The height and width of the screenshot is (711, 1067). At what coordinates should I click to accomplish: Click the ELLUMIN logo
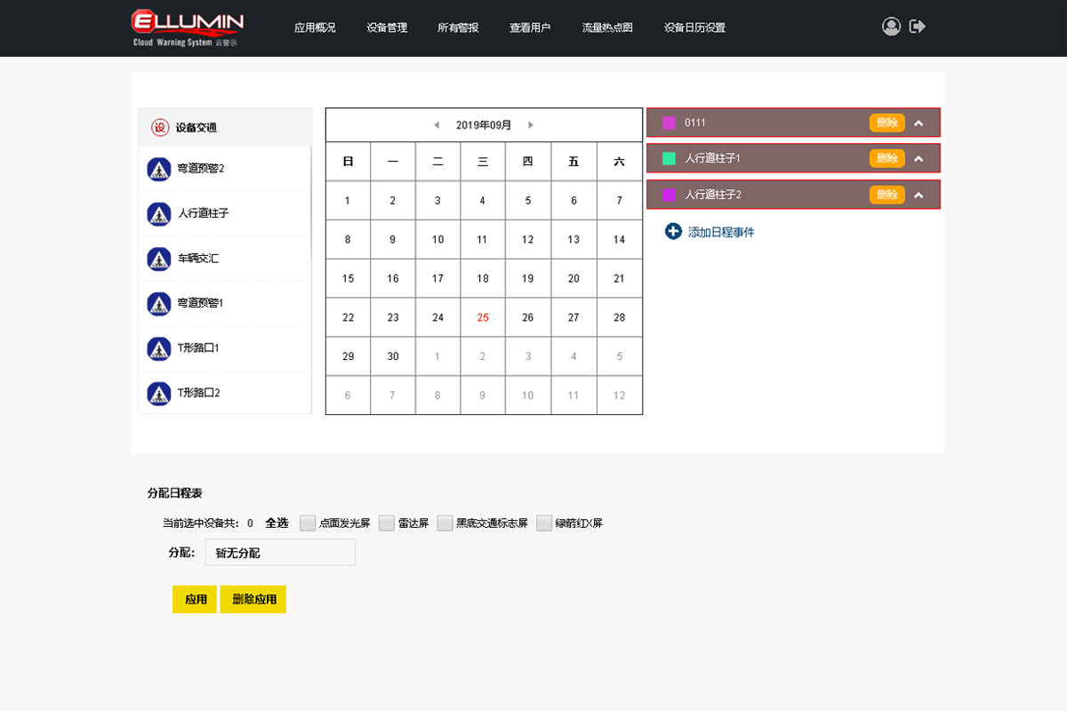click(x=187, y=28)
